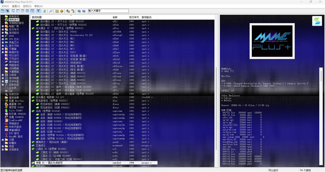Expand the 显示方向 tree node
The height and width of the screenshot is (172, 325).
click(x=3, y=45)
